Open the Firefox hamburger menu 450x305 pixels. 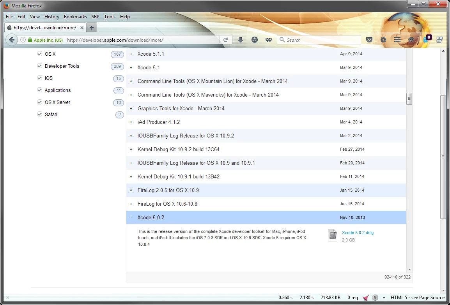pos(397,40)
